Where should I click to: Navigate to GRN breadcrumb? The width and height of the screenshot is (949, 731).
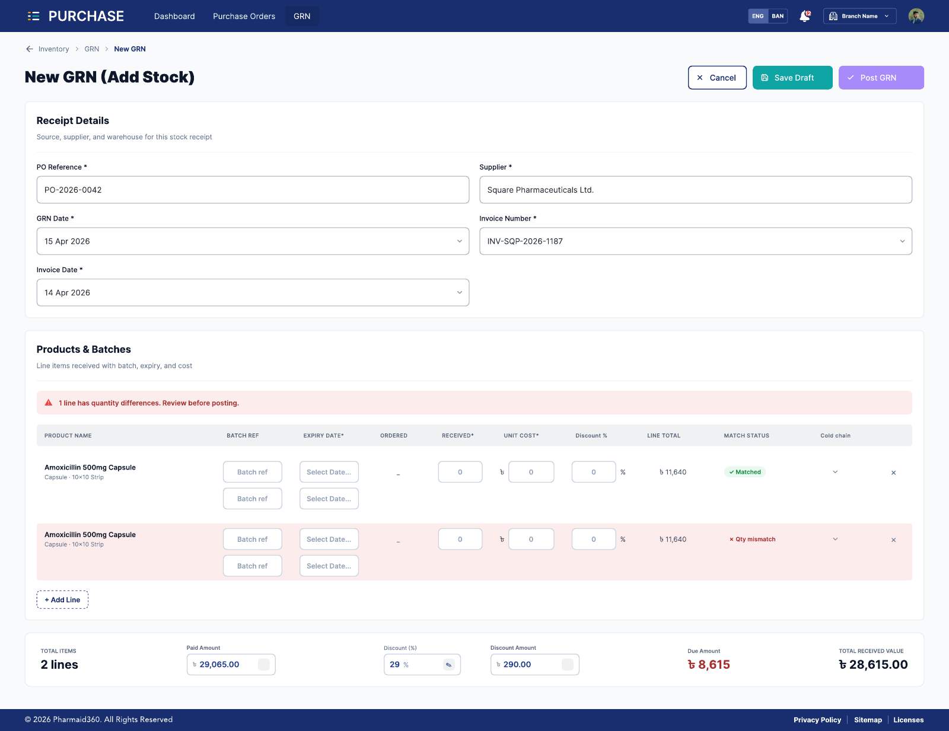(92, 49)
